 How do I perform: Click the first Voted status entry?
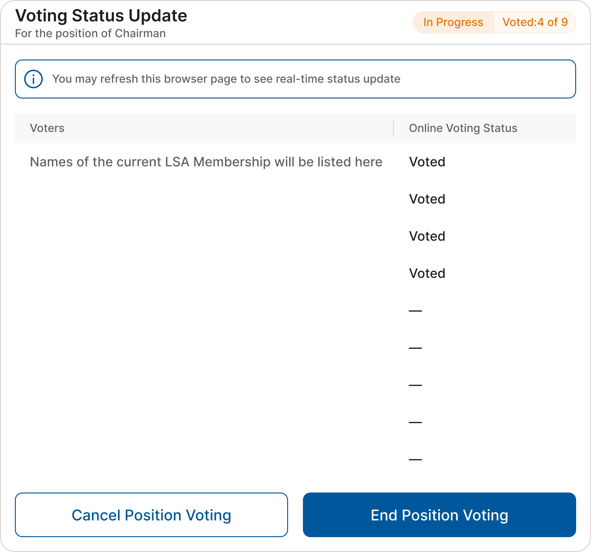[427, 162]
